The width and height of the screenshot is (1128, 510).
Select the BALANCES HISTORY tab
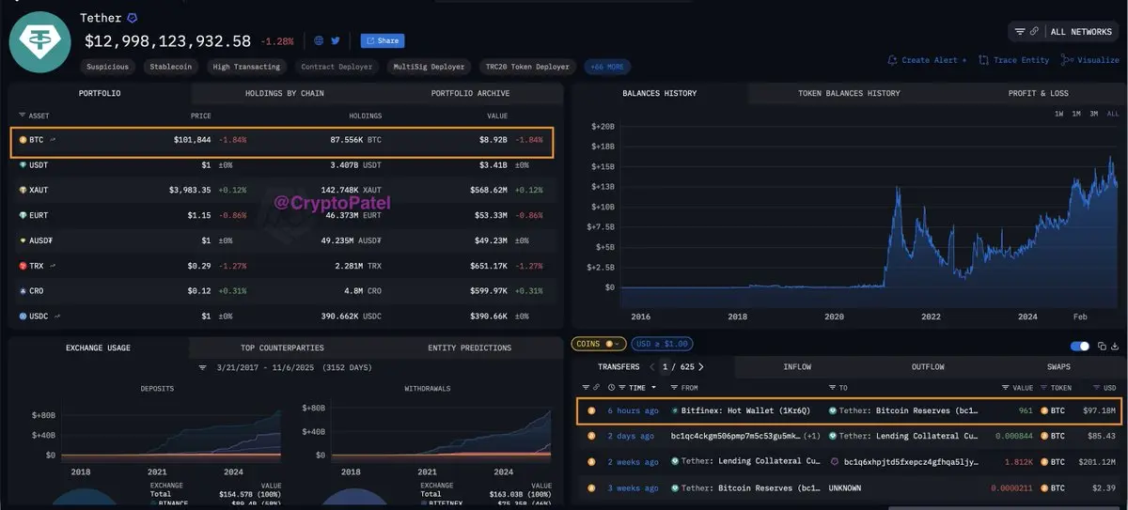tap(659, 93)
